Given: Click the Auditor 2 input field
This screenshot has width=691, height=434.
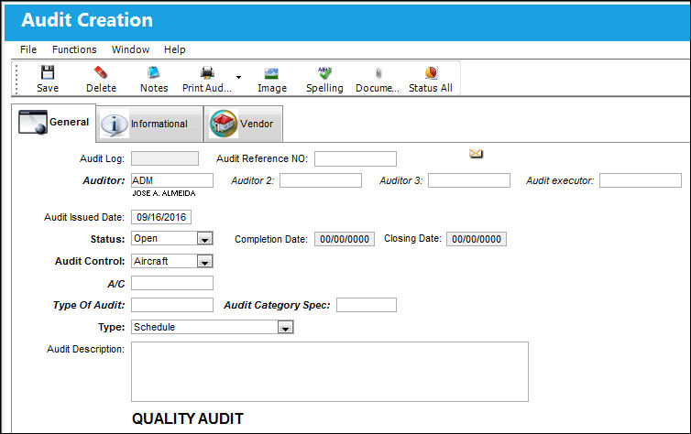Looking at the screenshot, I should [x=321, y=180].
